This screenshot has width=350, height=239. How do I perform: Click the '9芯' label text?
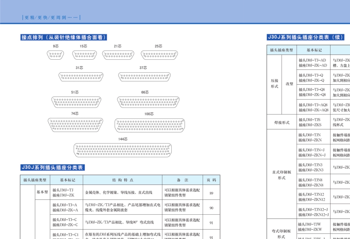point(56,46)
